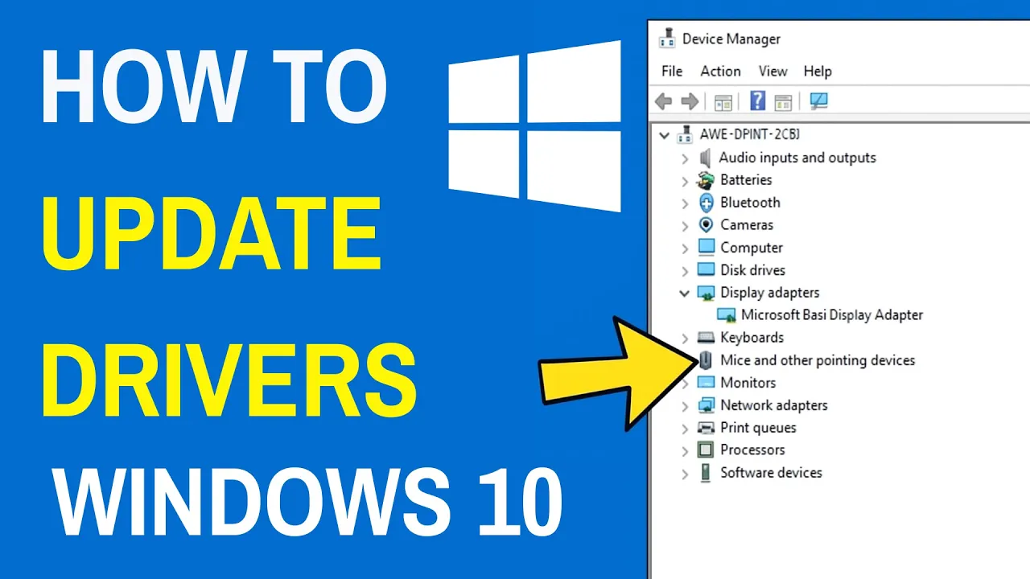
Task: Open the View menu
Action: (772, 72)
